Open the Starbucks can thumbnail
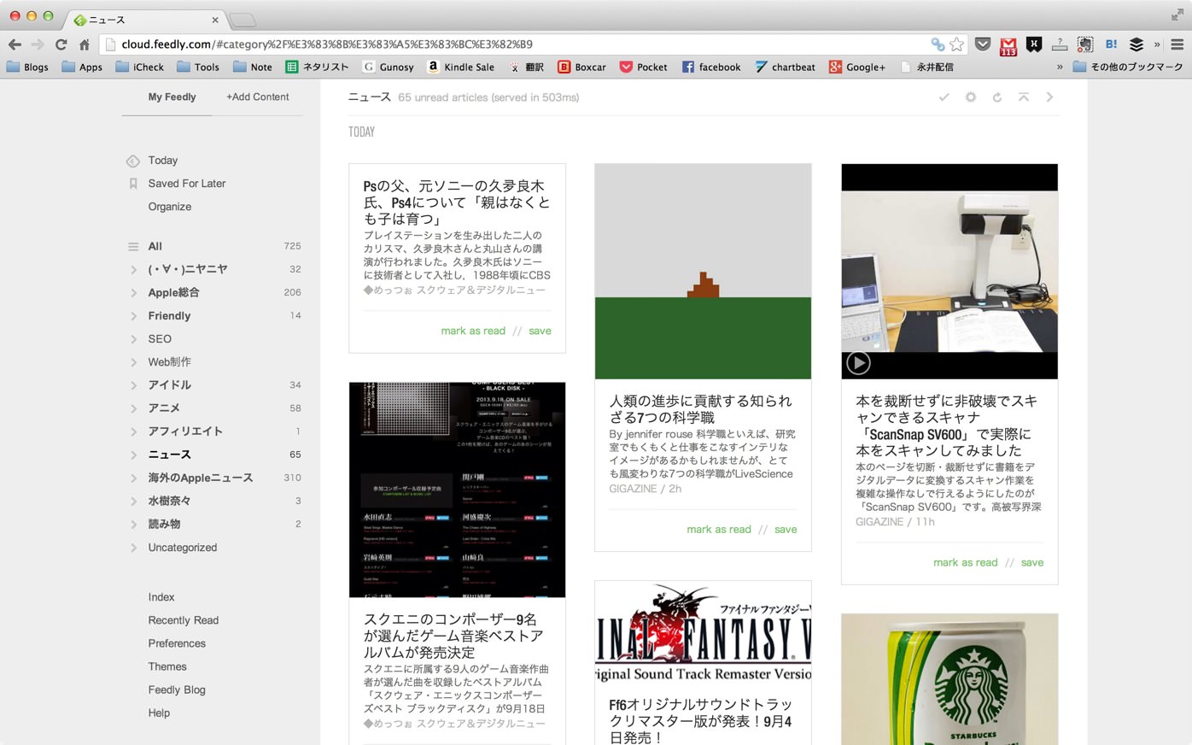 950,679
